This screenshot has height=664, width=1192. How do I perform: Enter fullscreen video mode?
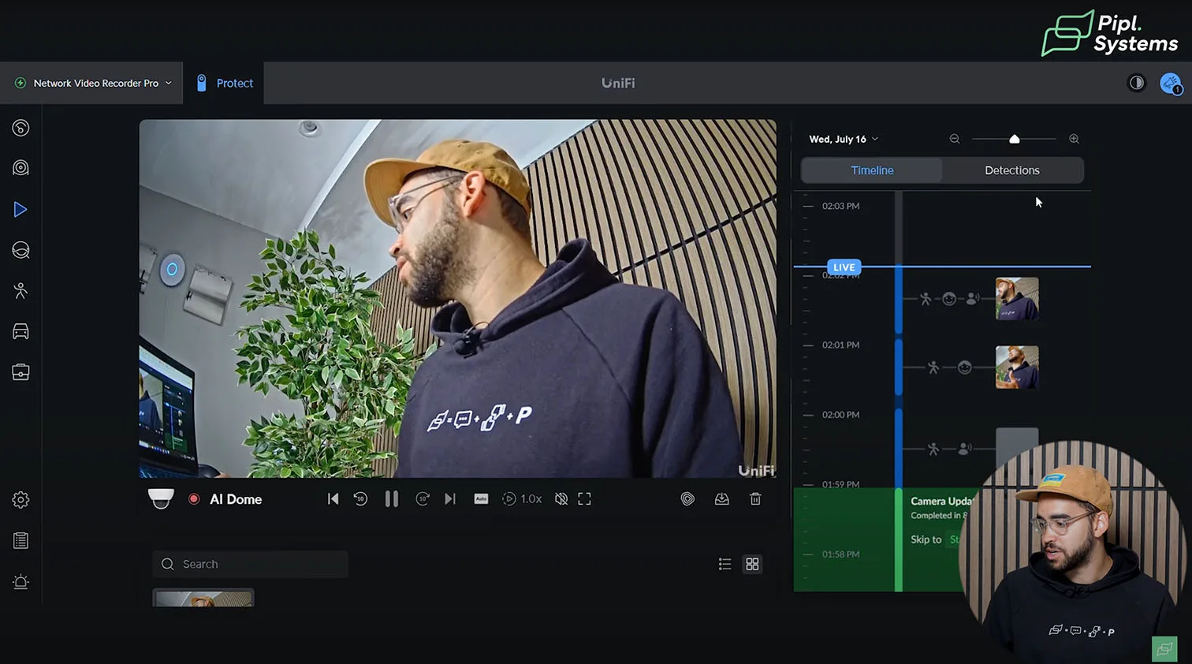[584, 499]
